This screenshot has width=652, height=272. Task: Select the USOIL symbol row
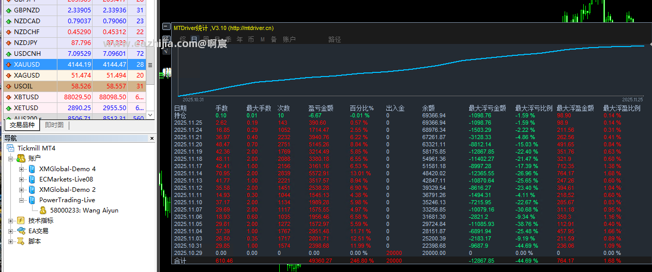coord(75,86)
